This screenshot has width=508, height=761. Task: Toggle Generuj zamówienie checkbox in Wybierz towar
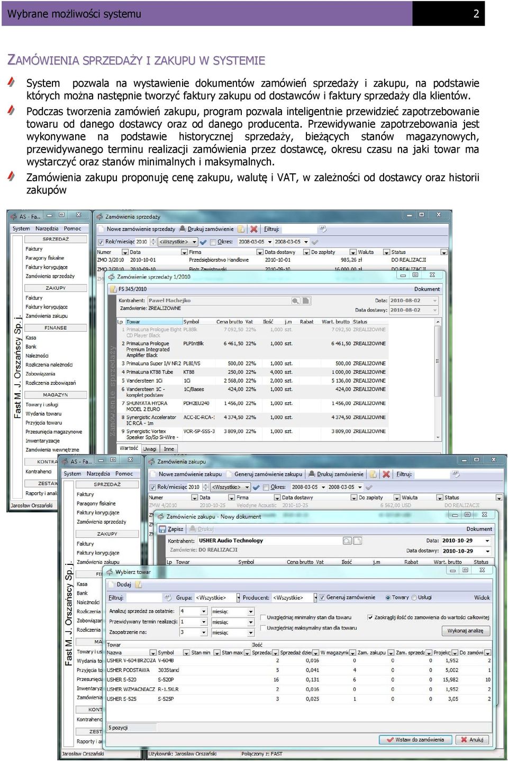tap(322, 597)
